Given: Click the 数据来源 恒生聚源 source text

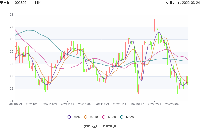Looking at the screenshot, I should point(100,126).
